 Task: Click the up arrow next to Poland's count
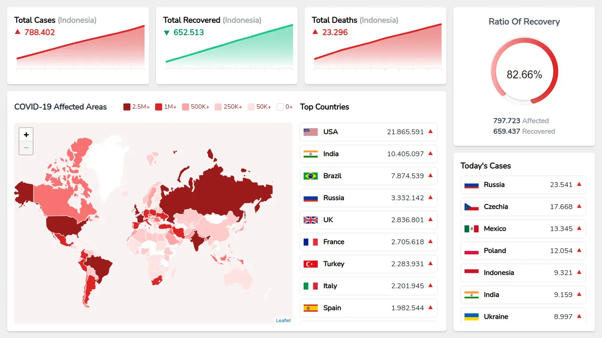pyautogui.click(x=580, y=250)
